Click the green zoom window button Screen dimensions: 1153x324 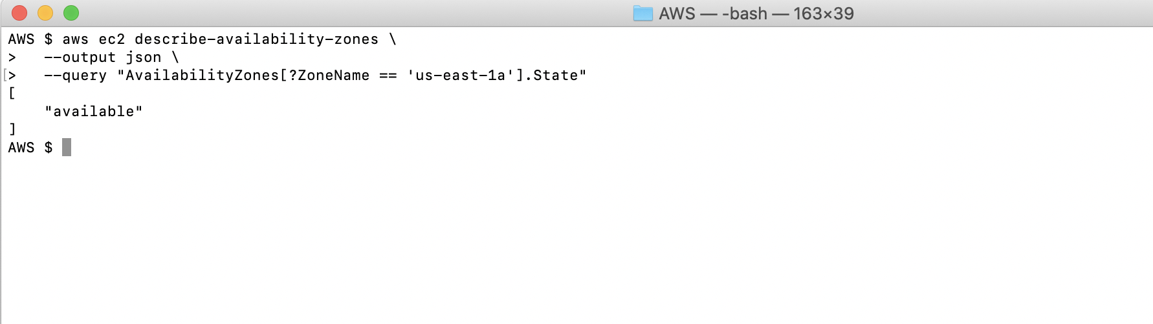click(71, 13)
